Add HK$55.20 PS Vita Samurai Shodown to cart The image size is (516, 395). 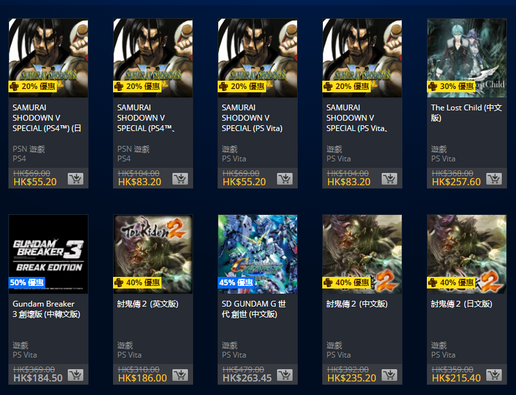pos(285,179)
